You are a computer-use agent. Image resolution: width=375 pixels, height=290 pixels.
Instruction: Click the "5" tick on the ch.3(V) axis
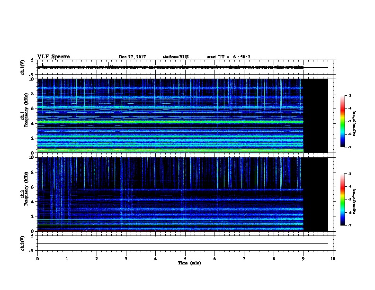33,236
